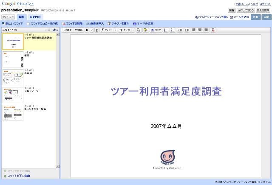The image size is (272, 185).
Task: Click the Bold formatting icon
Action: click(x=87, y=30)
